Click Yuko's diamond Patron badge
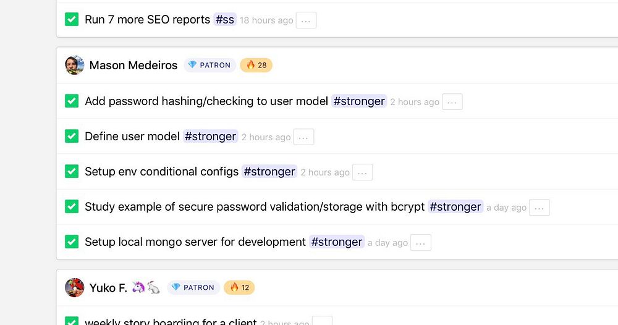This screenshot has width=618, height=325. click(193, 287)
